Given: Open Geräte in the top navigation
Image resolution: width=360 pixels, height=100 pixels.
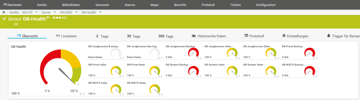Looking at the screenshot, I should point(42,5).
